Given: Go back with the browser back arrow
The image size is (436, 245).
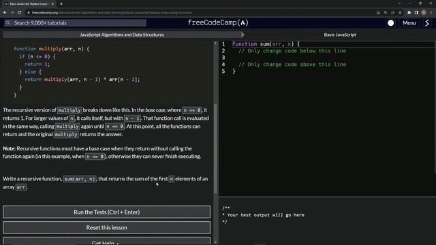Looking at the screenshot, I should click(5, 12).
